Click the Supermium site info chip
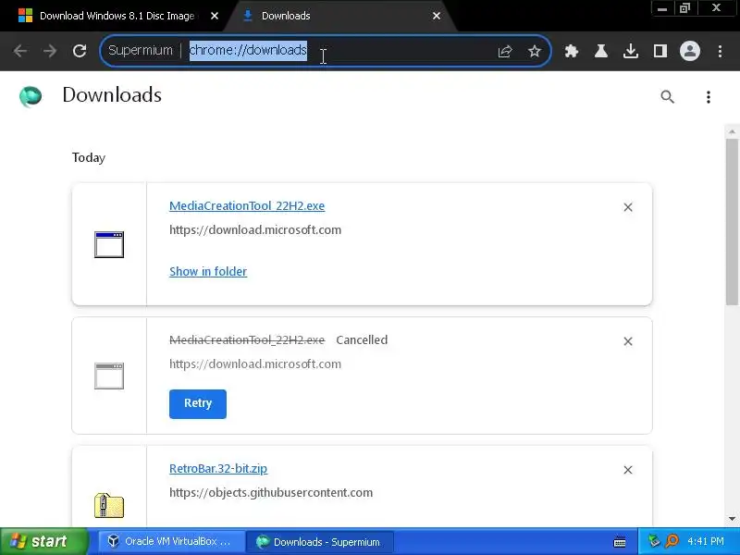Viewport: 740px width, 555px height. pos(141,51)
